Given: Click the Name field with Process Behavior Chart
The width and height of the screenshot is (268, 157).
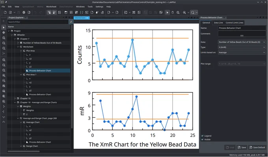Looking at the screenshot, I should [x=242, y=28].
